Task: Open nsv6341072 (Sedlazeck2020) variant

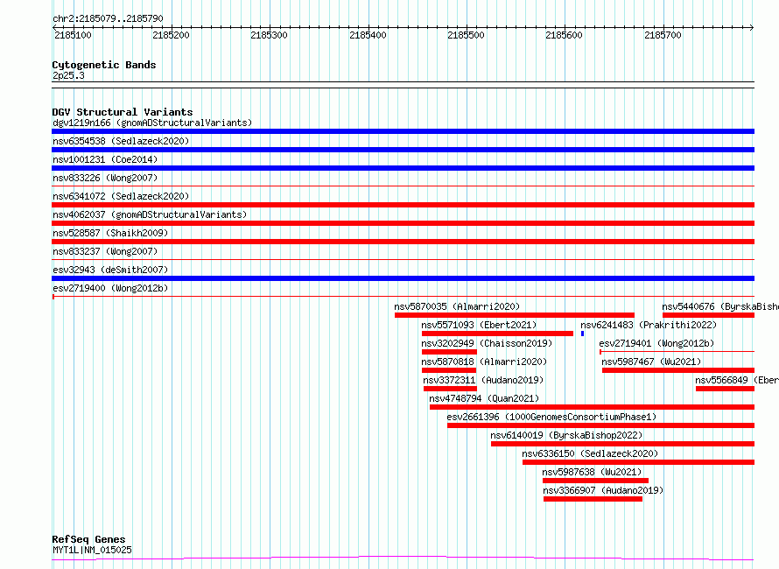Action: coord(121,196)
